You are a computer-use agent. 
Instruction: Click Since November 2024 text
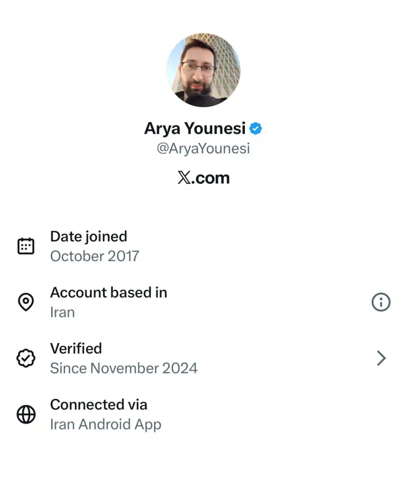tap(124, 368)
